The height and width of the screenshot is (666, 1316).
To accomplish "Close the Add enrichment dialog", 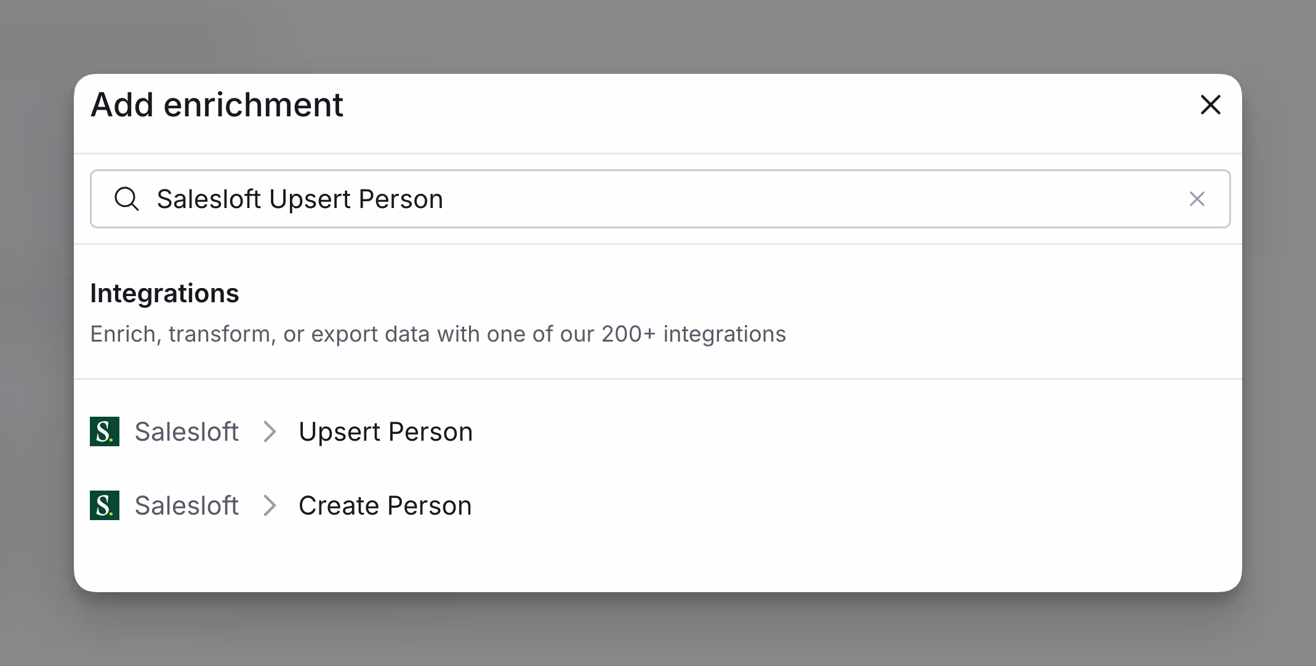I will [1210, 105].
